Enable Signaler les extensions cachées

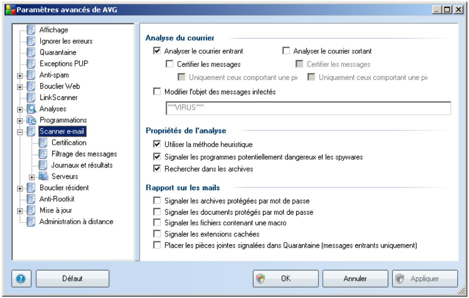(x=157, y=234)
